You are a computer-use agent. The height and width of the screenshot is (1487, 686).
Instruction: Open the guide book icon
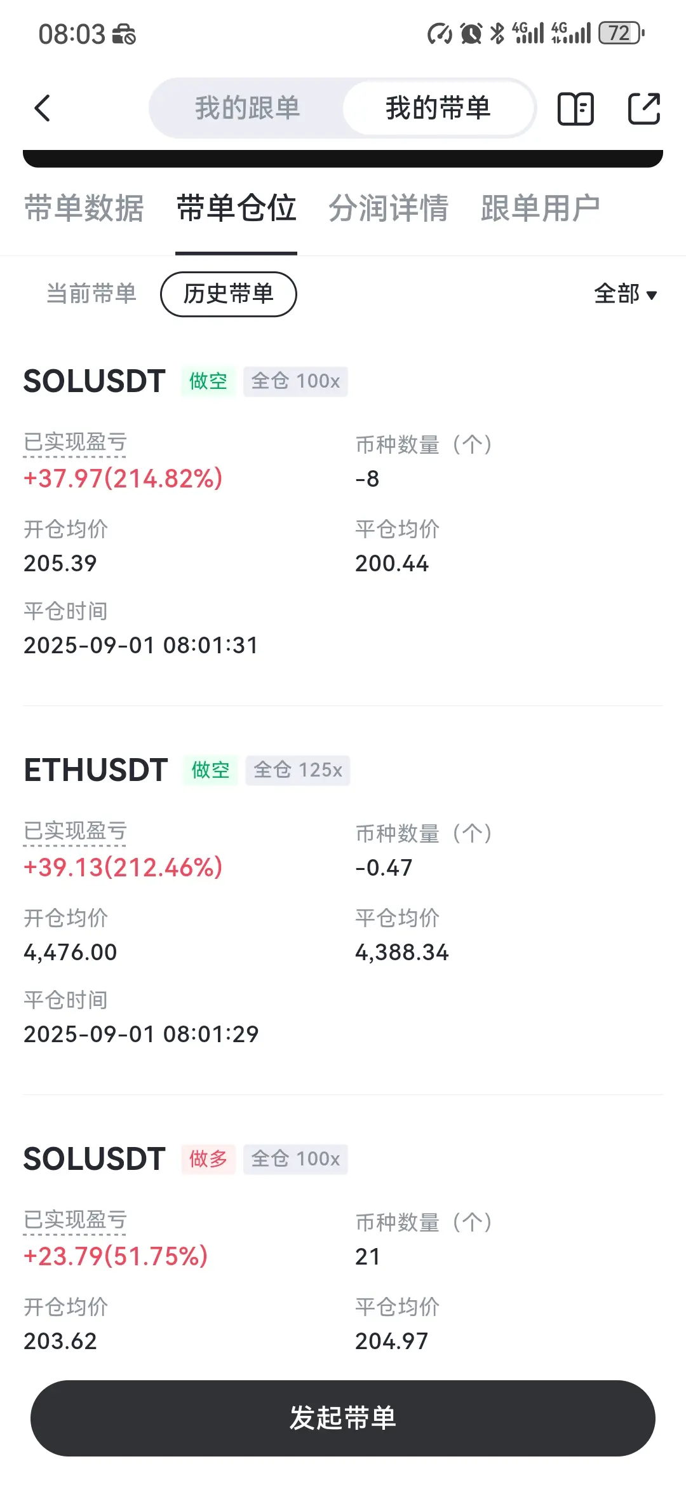575,108
